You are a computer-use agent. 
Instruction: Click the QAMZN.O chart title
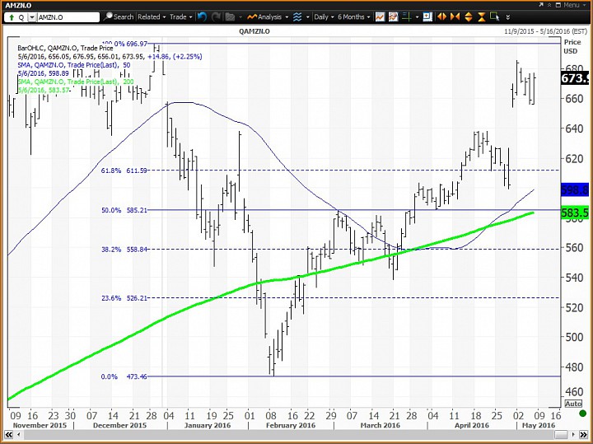coord(254,31)
